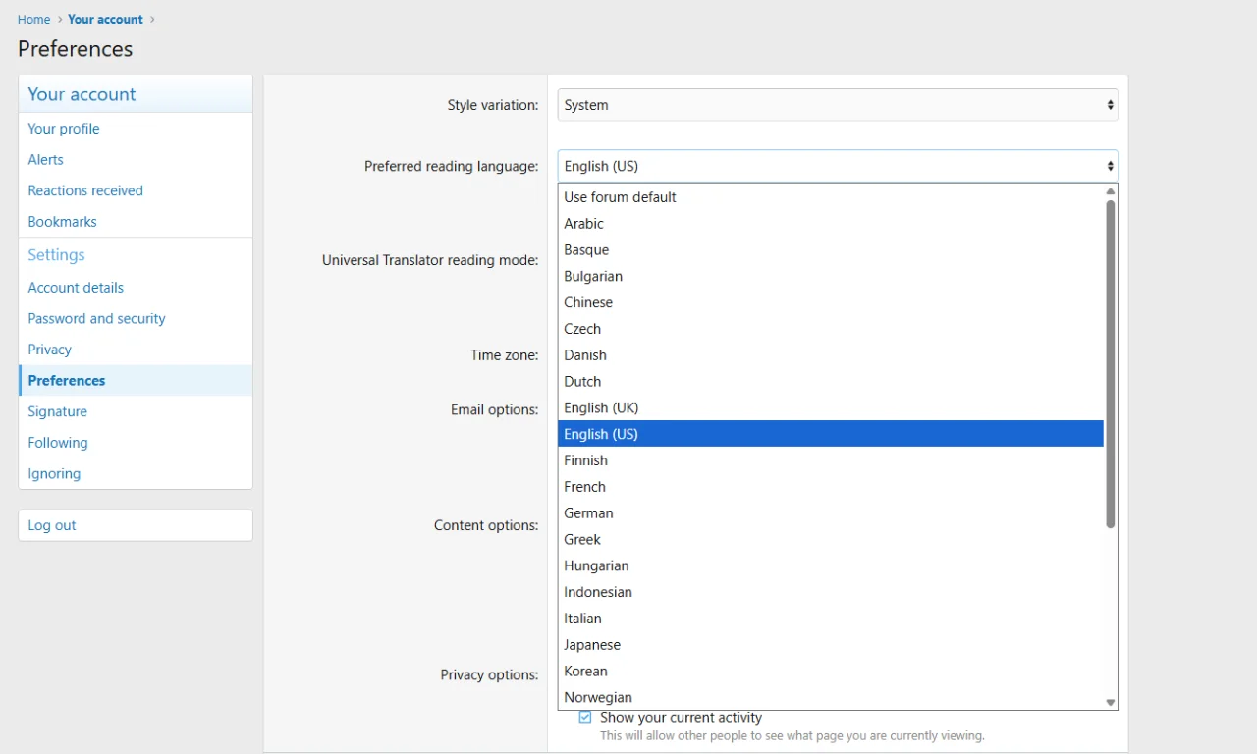Select Norwegian from the language options
The image size is (1257, 754).
point(831,697)
